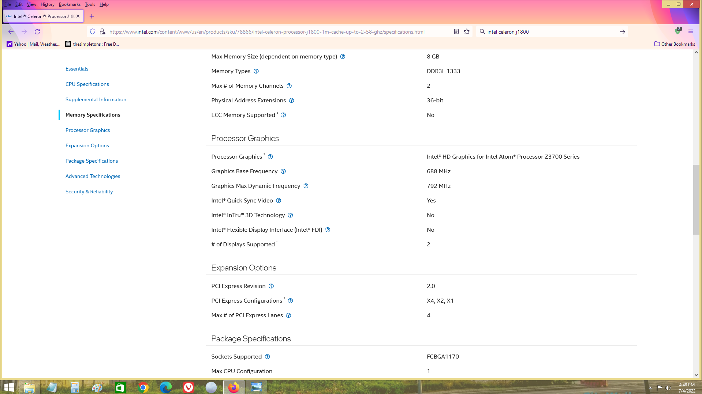Launch Microsoft Edge from taskbar

(x=166, y=387)
